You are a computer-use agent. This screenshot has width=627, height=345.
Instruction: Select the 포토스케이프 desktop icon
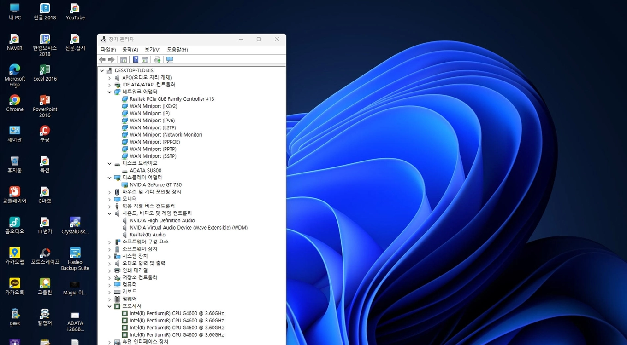[x=45, y=256]
